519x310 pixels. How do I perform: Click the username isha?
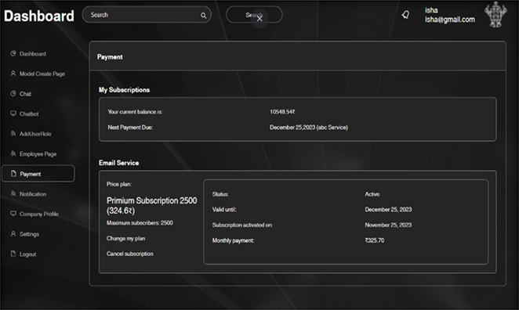point(431,10)
